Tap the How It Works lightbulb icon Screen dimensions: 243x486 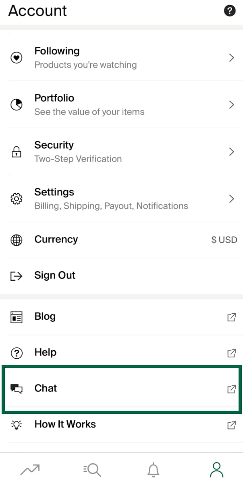16,424
